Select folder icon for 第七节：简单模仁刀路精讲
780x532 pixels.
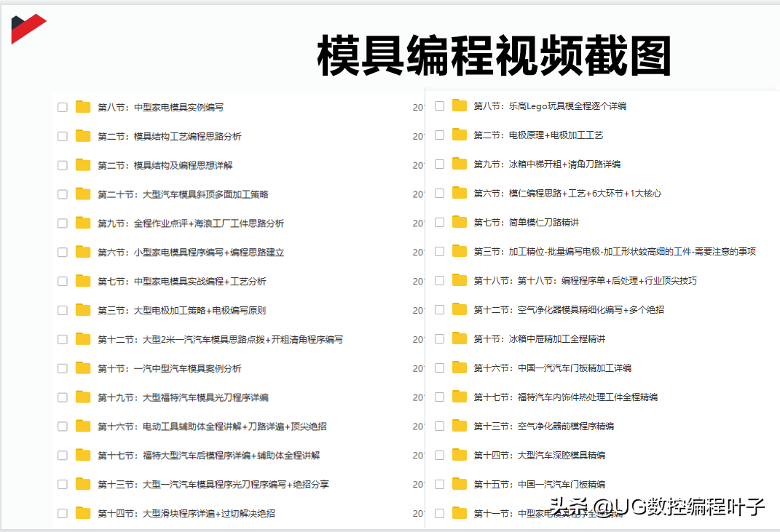tap(459, 222)
